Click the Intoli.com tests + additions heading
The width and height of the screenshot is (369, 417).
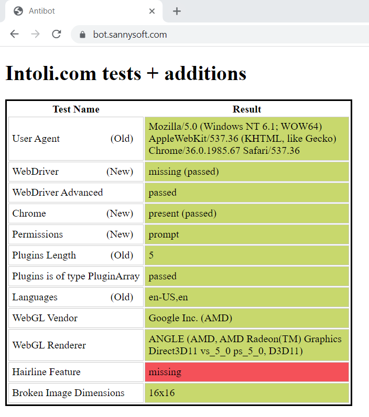coord(126,73)
